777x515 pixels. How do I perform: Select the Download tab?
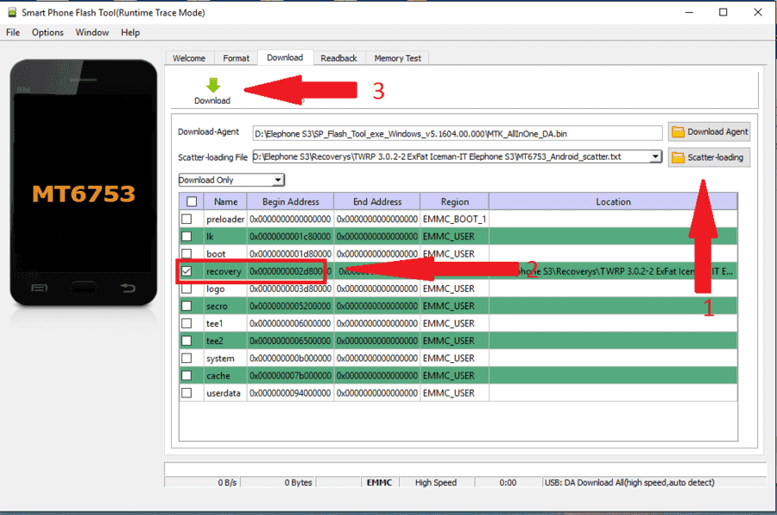285,58
